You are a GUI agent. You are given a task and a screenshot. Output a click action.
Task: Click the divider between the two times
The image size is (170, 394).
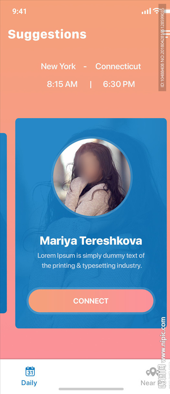coord(91,84)
